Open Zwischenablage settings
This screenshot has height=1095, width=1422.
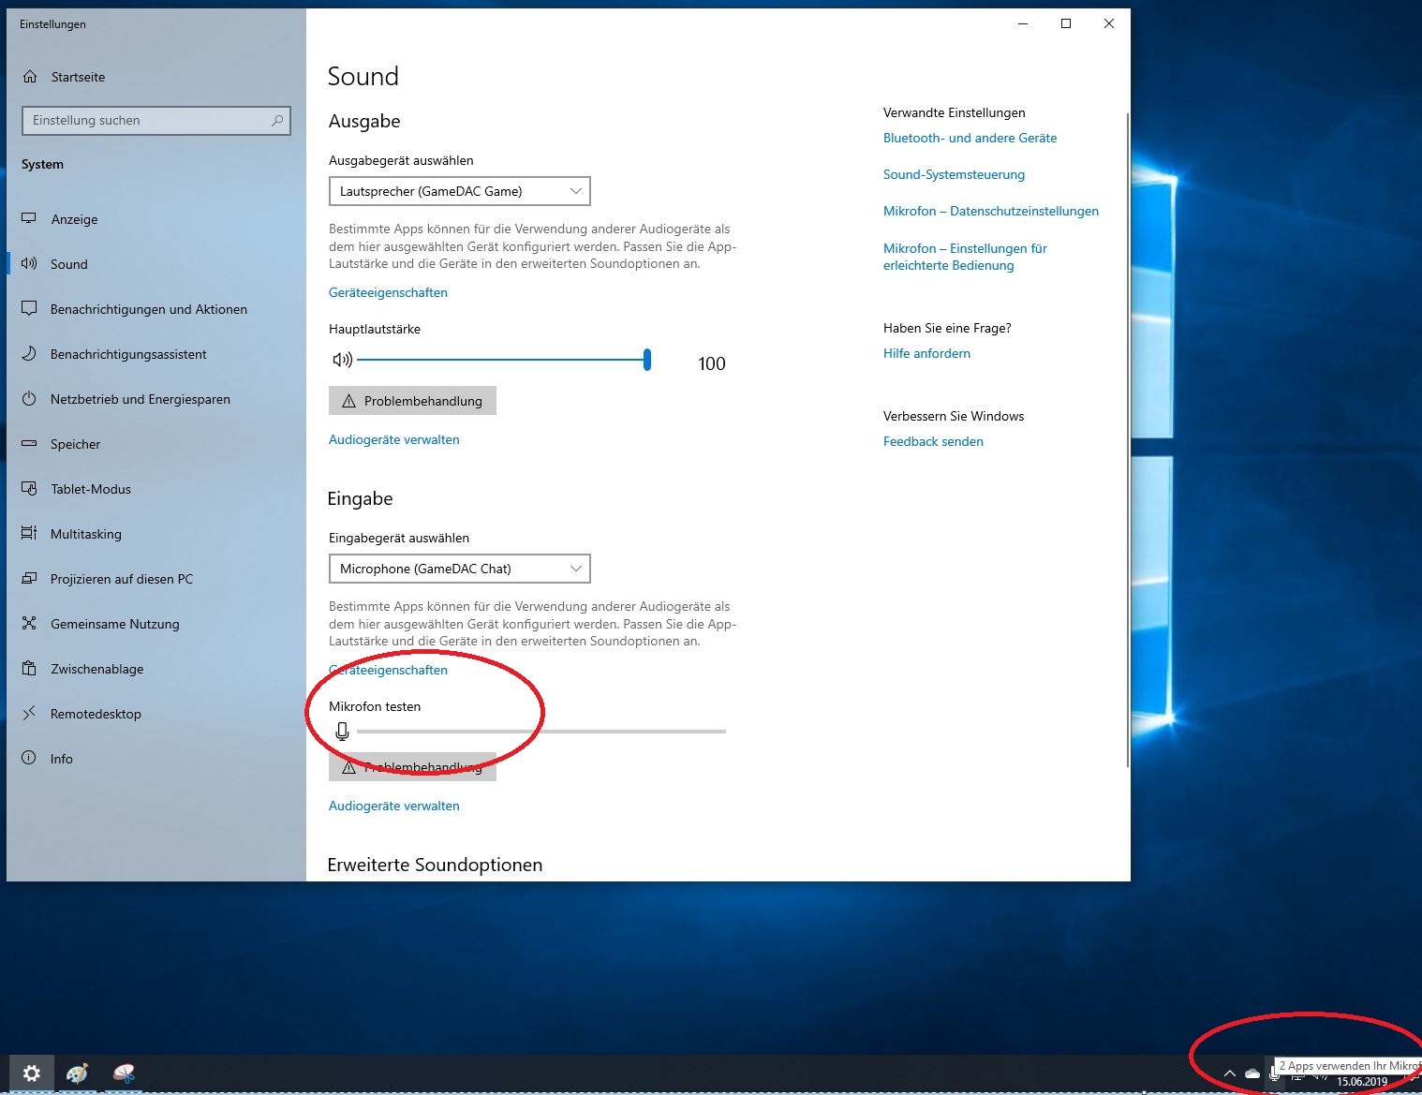(156, 669)
